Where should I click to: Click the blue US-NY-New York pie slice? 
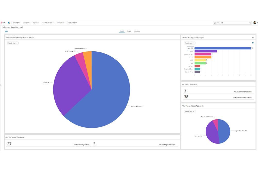[108, 98]
